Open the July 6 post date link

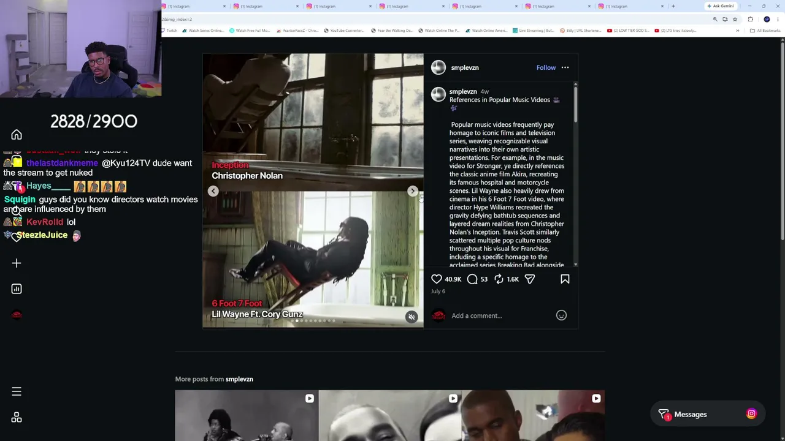coord(438,291)
